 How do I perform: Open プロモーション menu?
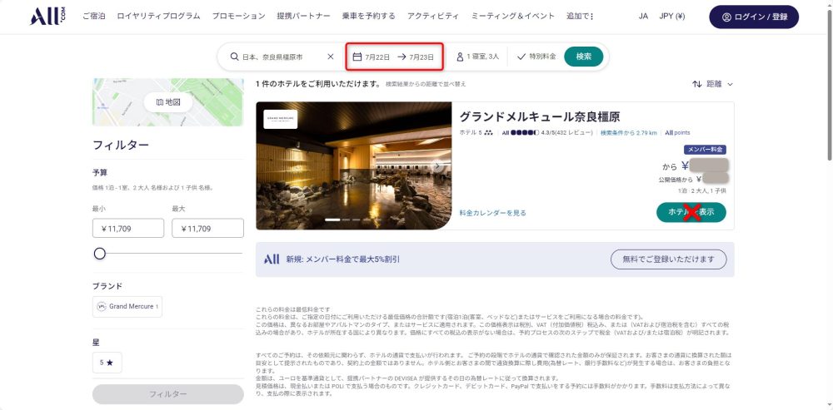pyautogui.click(x=238, y=17)
